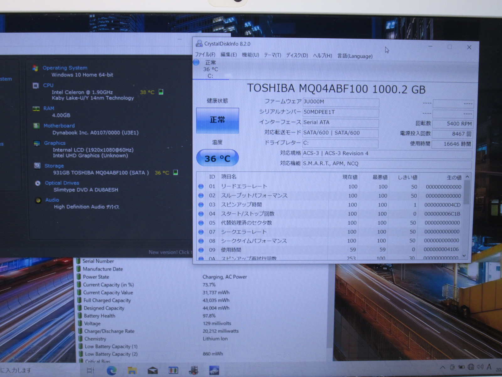Image resolution: width=502 pixels, height=377 pixels.
Task: Click the volume icon in system tray
Action: 480,367
